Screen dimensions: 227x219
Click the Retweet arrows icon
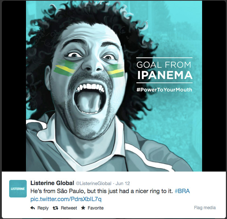click(55, 208)
